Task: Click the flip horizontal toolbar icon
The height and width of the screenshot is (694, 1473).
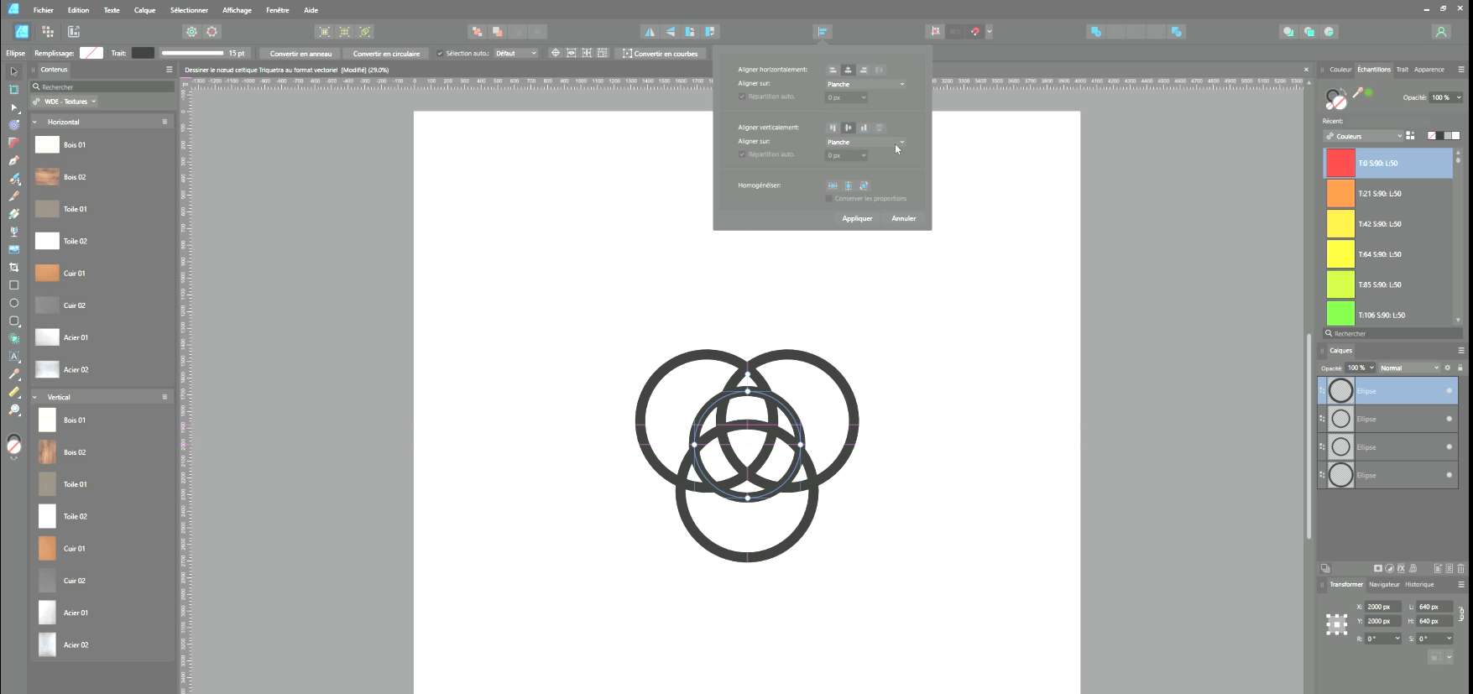Action: pyautogui.click(x=650, y=32)
